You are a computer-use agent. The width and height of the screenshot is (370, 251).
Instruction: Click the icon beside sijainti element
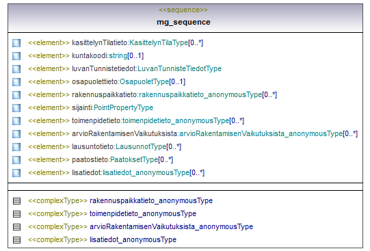(x=16, y=108)
